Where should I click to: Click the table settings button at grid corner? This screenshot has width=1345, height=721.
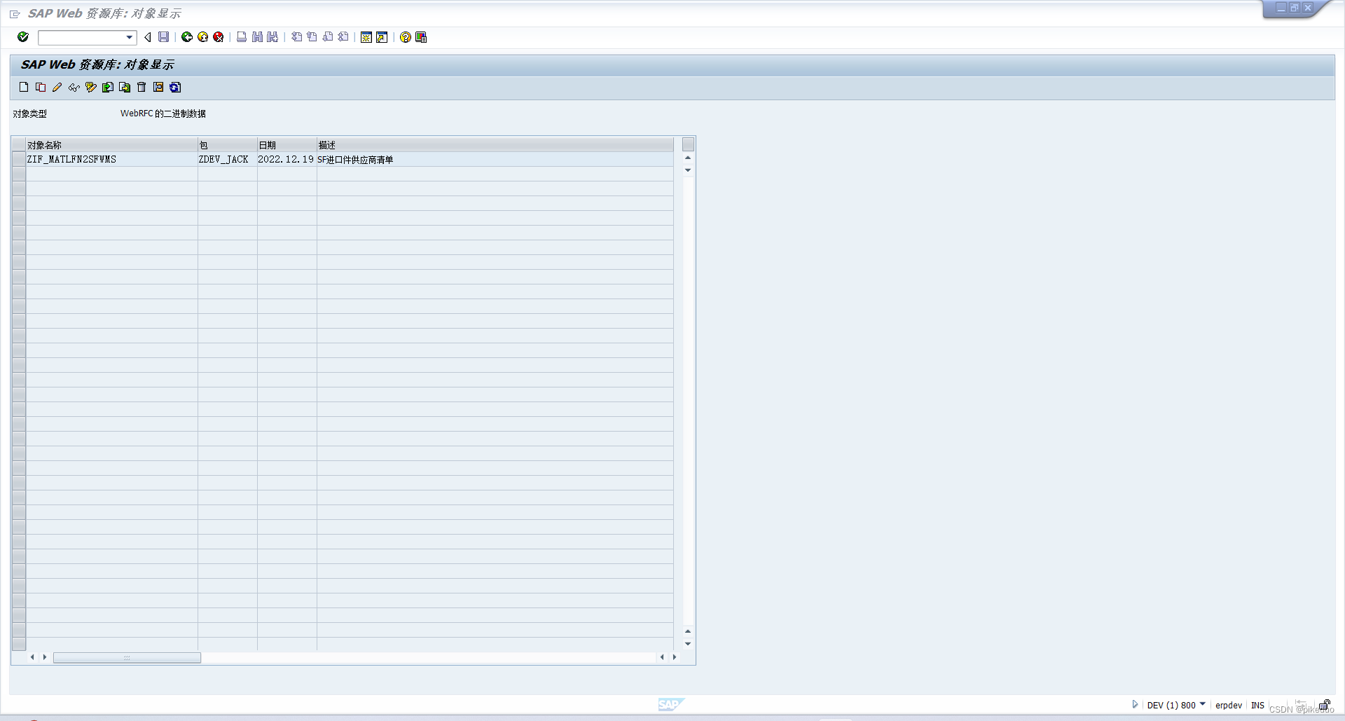click(x=688, y=144)
